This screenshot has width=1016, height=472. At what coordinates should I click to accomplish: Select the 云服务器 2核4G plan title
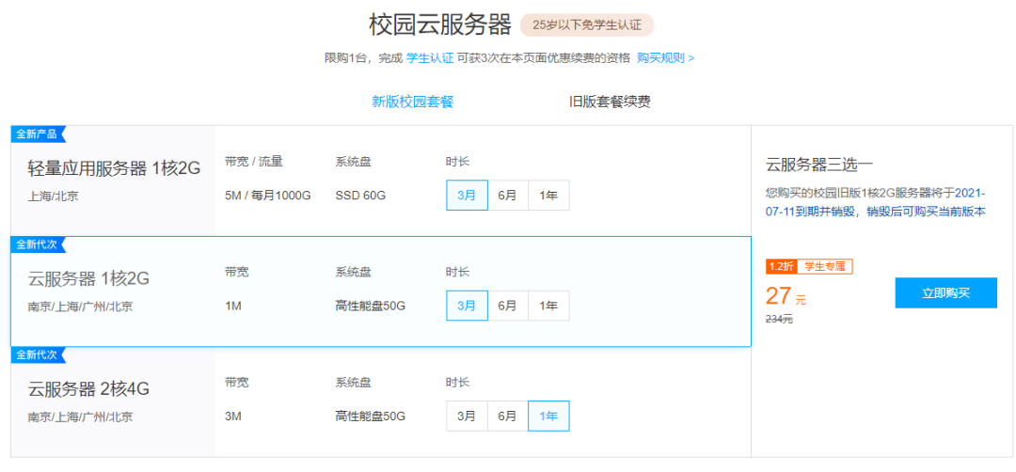[88, 389]
